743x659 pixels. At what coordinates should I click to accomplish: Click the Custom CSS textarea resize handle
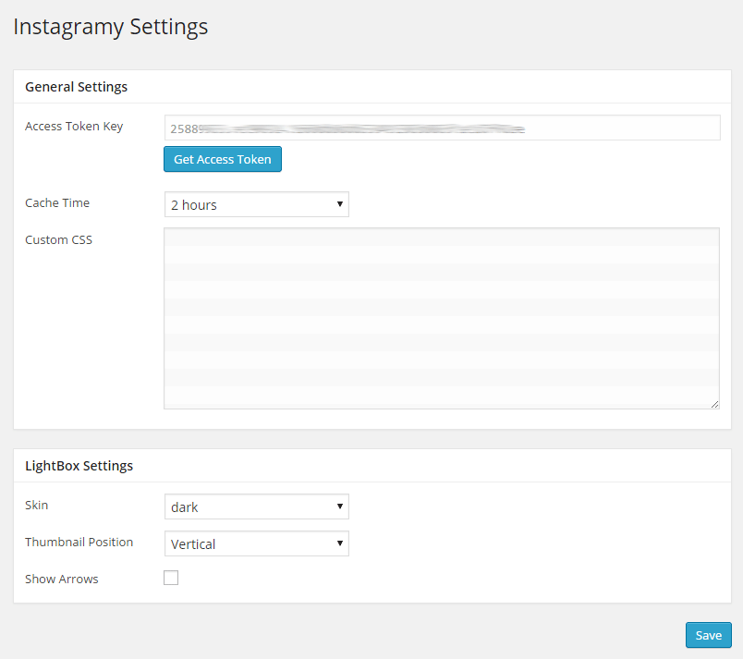coord(714,403)
